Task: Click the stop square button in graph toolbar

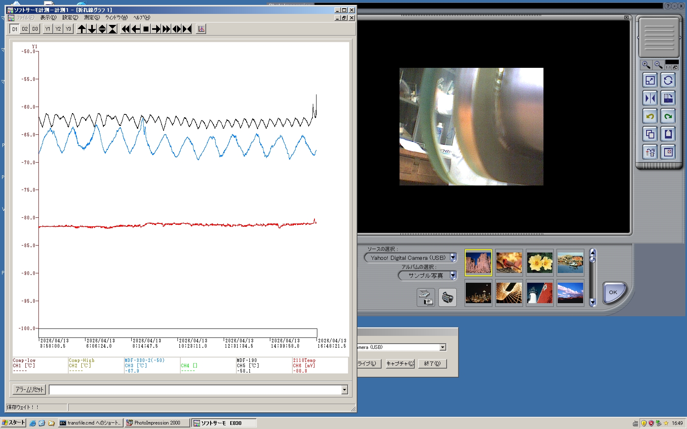Action: point(146,29)
